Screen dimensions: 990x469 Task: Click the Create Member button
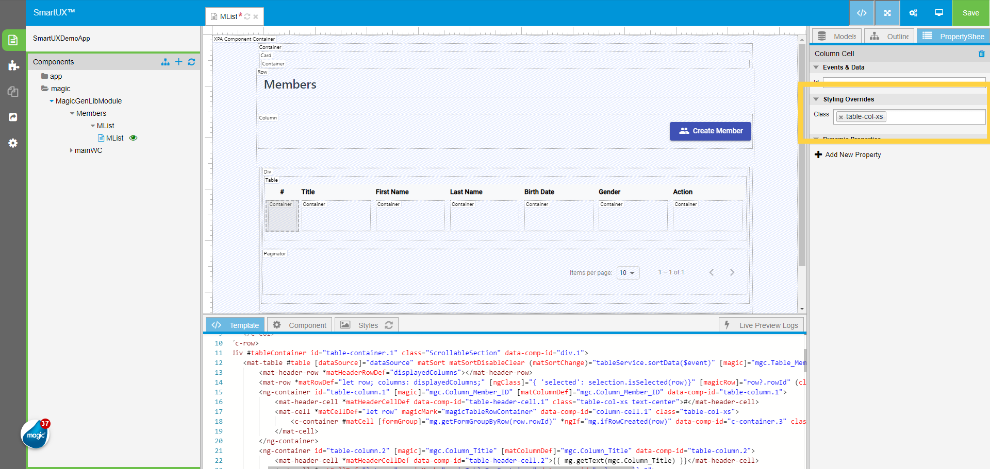pos(710,131)
